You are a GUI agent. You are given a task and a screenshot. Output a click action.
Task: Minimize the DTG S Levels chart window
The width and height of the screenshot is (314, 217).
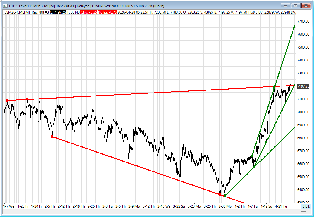pyautogui.click(x=286, y=6)
